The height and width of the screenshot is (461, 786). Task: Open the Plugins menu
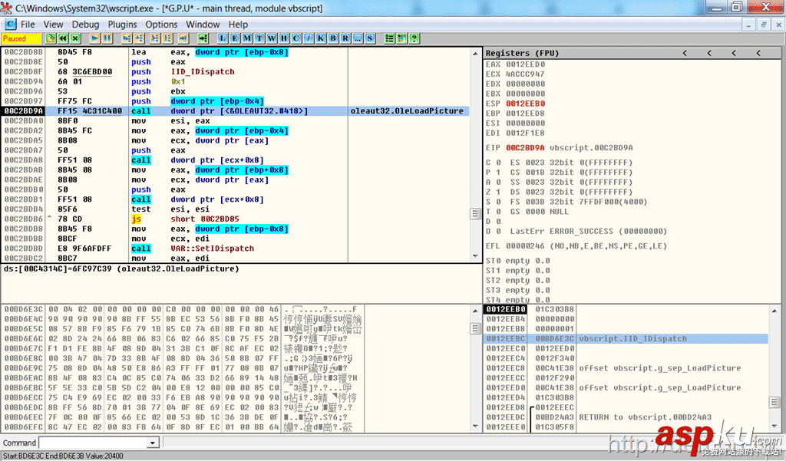pyautogui.click(x=122, y=24)
